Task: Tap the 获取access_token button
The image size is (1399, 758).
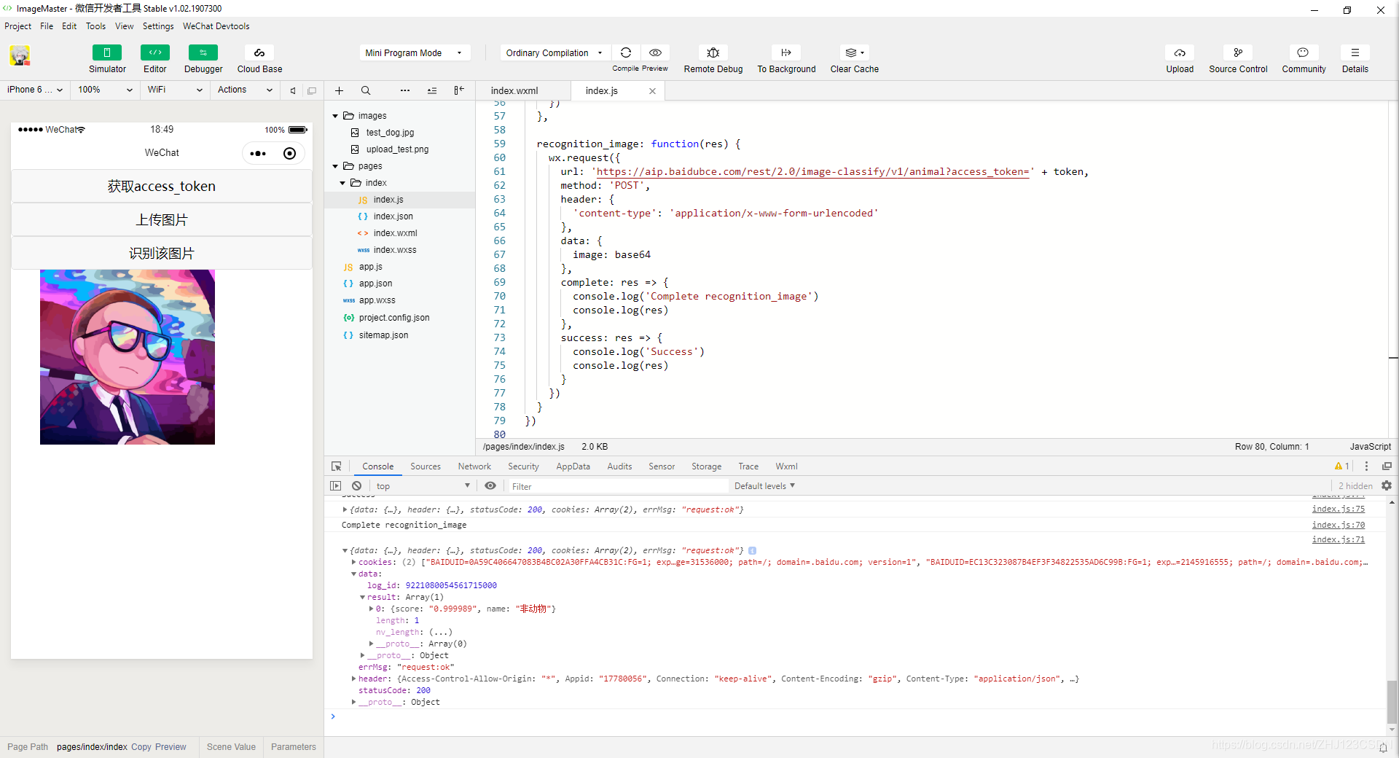Action: (162, 186)
